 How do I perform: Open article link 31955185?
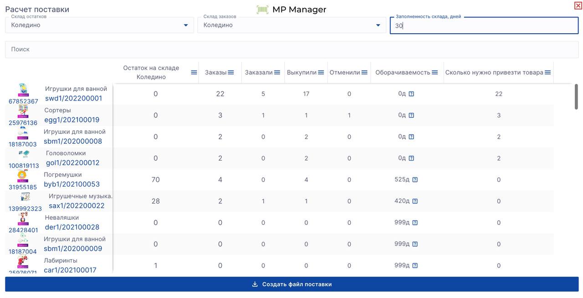pyautogui.click(x=23, y=187)
